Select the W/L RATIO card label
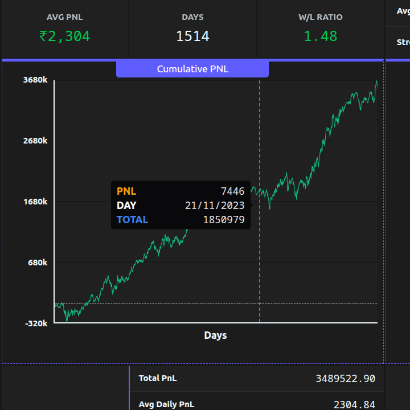The width and height of the screenshot is (410, 410). tap(321, 17)
